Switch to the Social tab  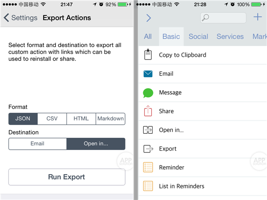pyautogui.click(x=198, y=37)
